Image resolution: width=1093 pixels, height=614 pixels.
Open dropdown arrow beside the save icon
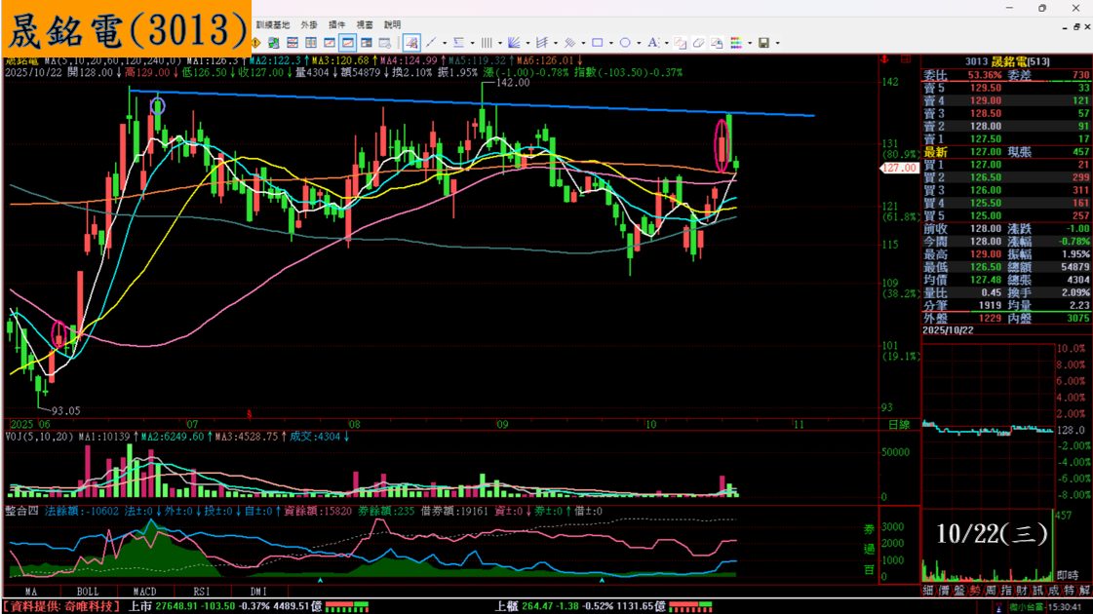point(777,43)
